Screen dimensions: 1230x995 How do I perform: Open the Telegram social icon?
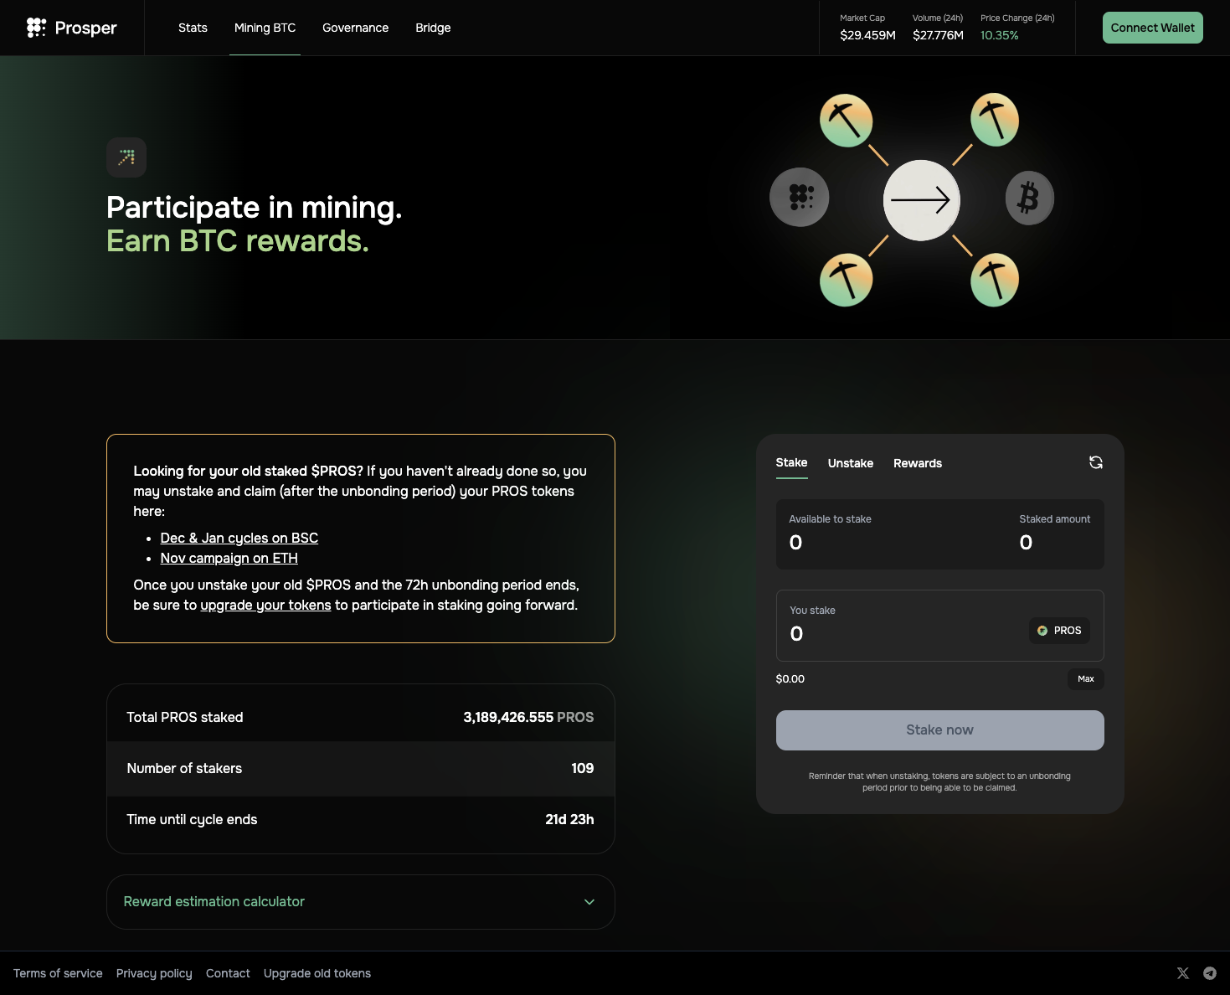(1210, 973)
